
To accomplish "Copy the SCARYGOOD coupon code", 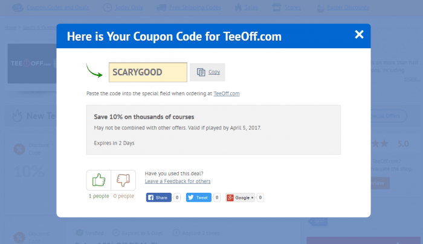I will point(207,72).
